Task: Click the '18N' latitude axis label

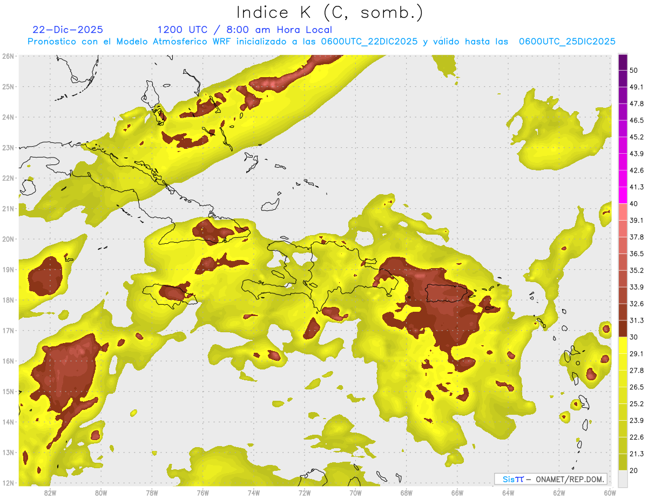Action: pyautogui.click(x=8, y=300)
